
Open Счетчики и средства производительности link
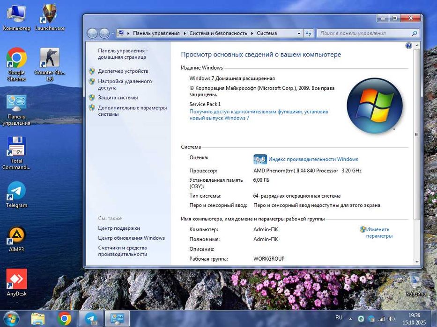(122, 251)
